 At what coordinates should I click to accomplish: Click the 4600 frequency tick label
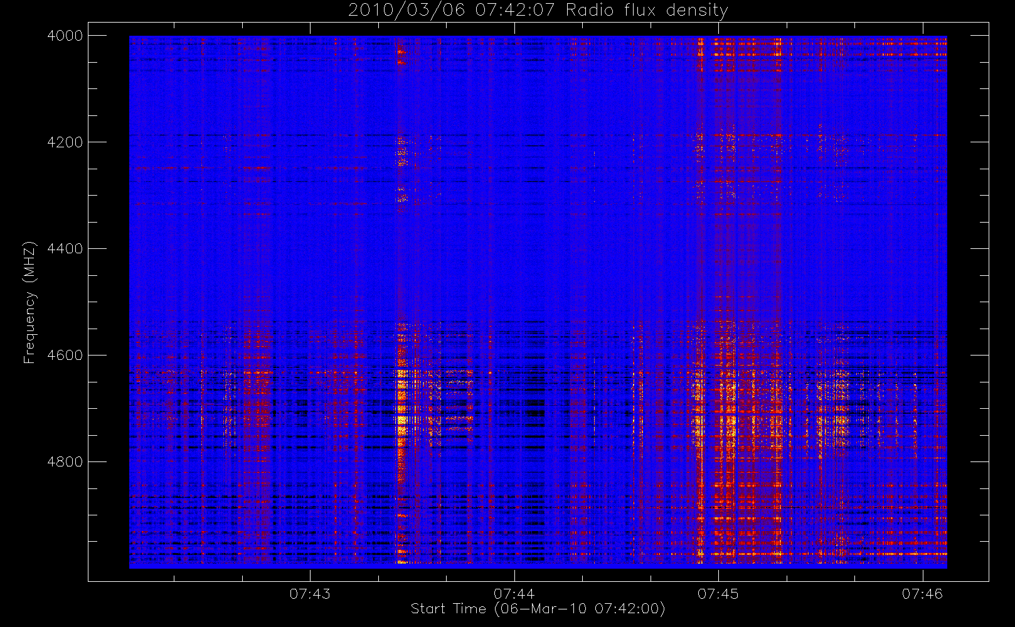65,356
